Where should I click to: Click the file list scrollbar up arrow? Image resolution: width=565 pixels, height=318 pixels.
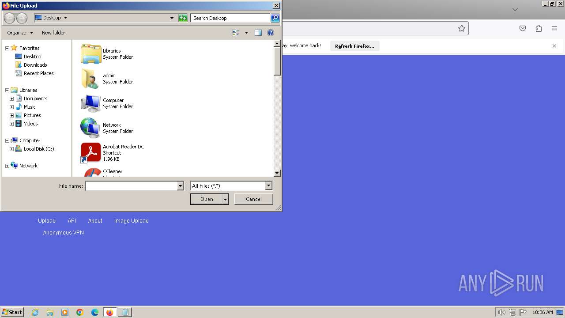(277, 44)
